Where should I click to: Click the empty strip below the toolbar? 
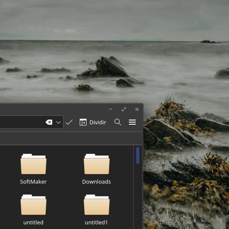point(71,138)
